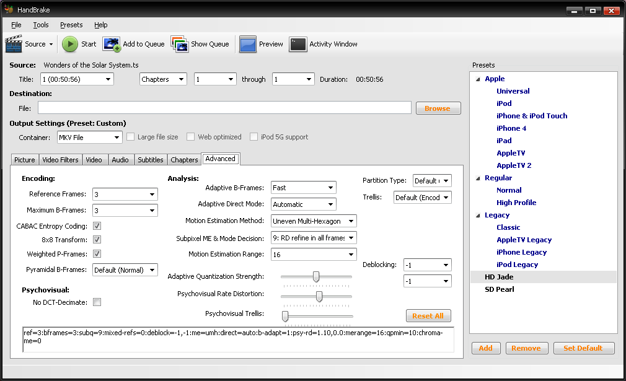626x381 pixels.
Task: Open the first Deblocking dropdown
Action: coord(427,265)
